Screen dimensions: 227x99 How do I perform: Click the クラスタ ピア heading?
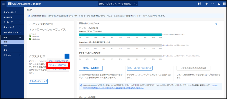click(x=37, y=56)
